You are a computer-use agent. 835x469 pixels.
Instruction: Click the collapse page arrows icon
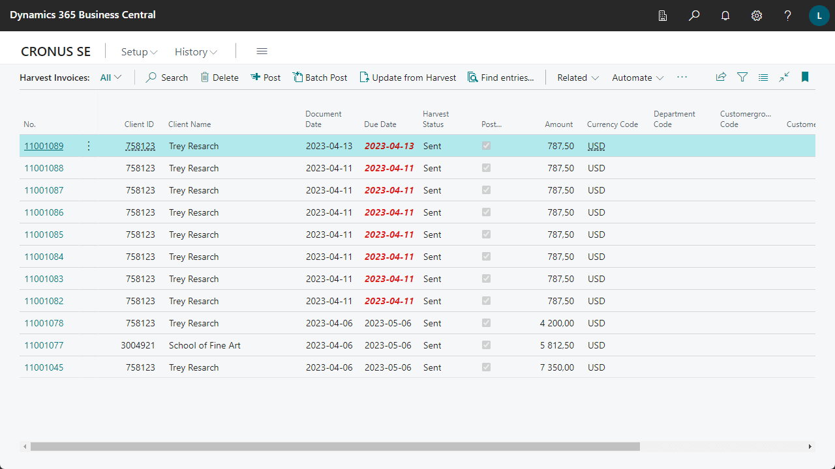point(784,77)
